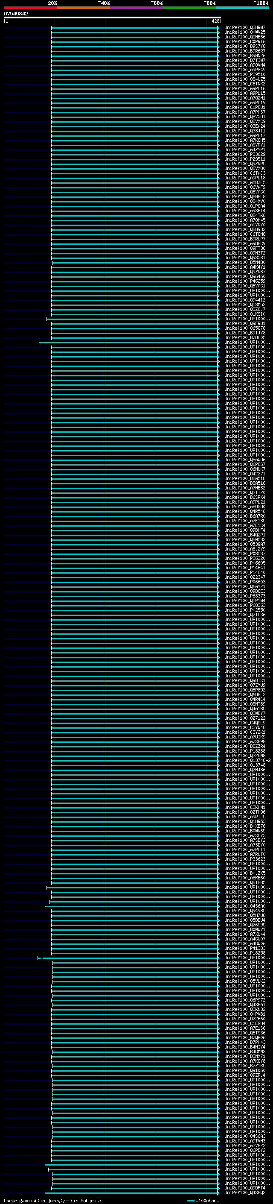The height and width of the screenshot is (1204, 273).
Task: Click the UniRef100_Q1PGA4 entry
Action: [x=245, y=206]
